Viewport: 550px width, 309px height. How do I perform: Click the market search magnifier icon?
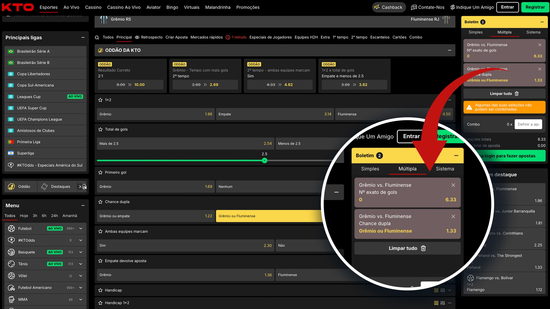pos(97,37)
